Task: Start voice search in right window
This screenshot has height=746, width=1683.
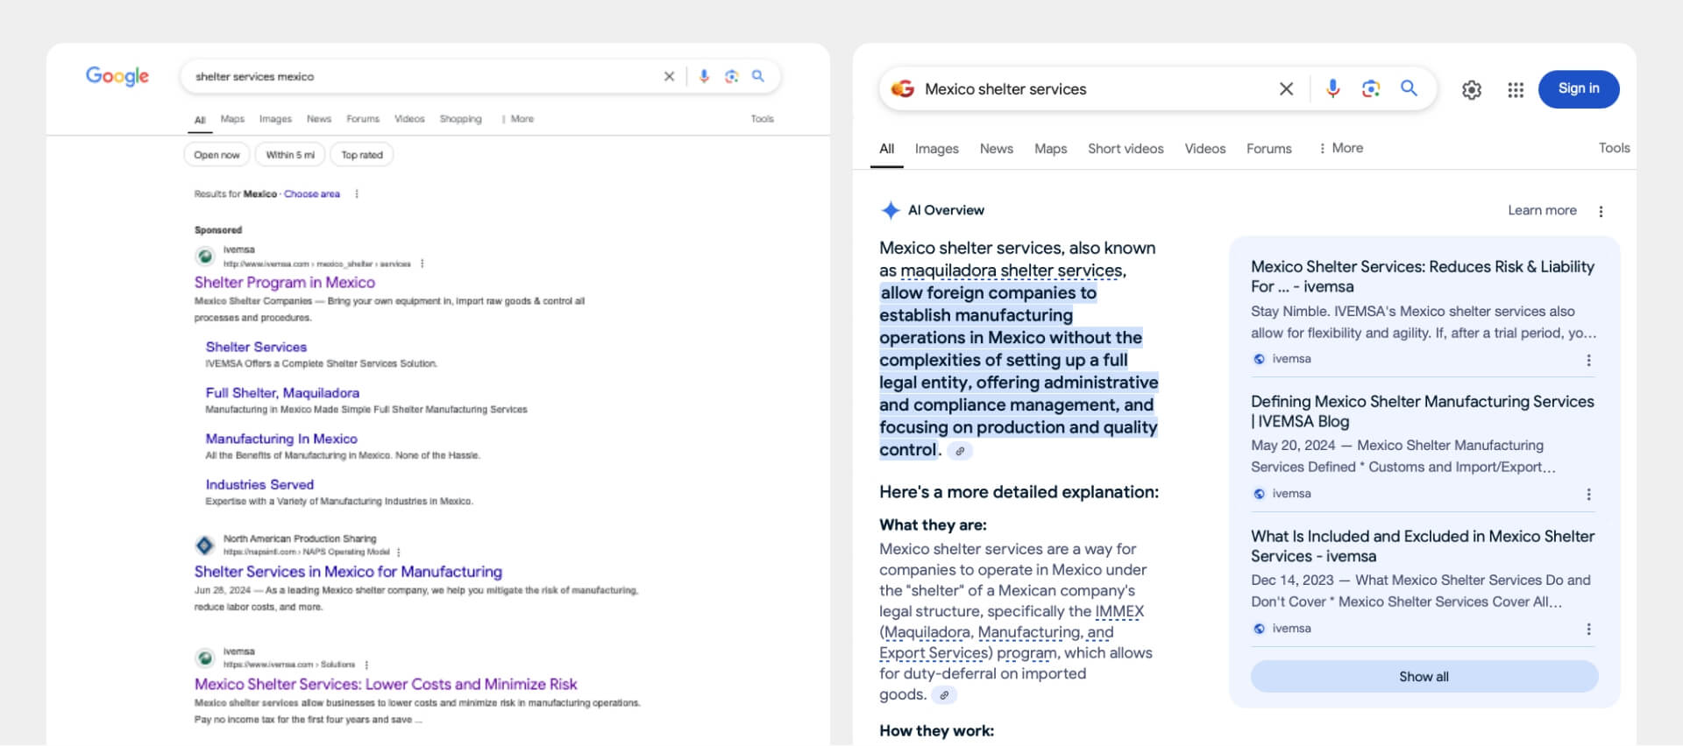Action: click(x=1332, y=88)
